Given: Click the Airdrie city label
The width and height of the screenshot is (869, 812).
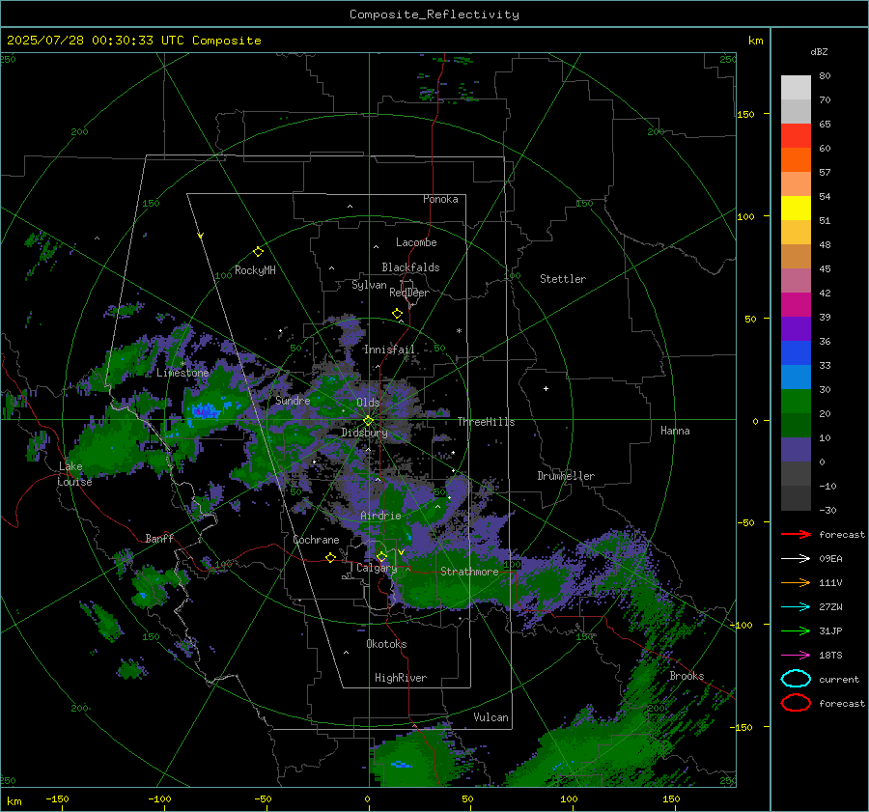Looking at the screenshot, I should click(380, 516).
